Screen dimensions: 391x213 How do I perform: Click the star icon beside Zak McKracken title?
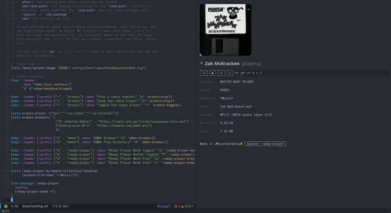201,63
